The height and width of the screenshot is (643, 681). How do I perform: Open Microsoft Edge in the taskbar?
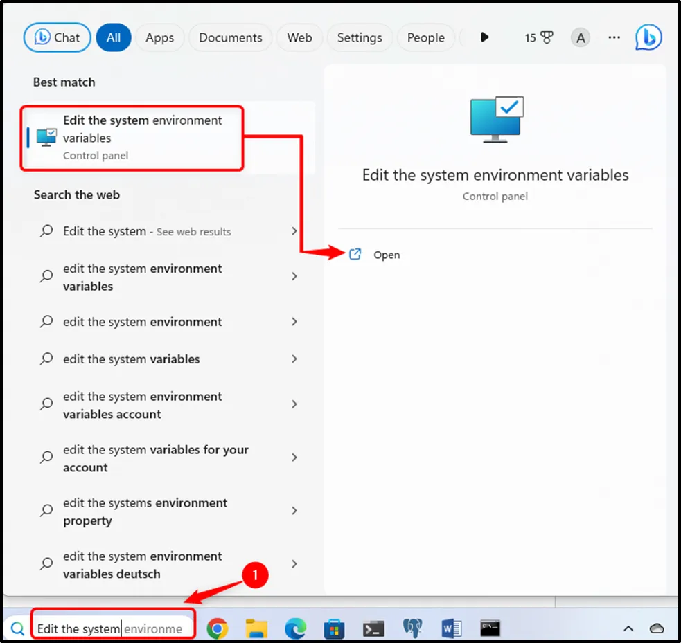tap(296, 628)
